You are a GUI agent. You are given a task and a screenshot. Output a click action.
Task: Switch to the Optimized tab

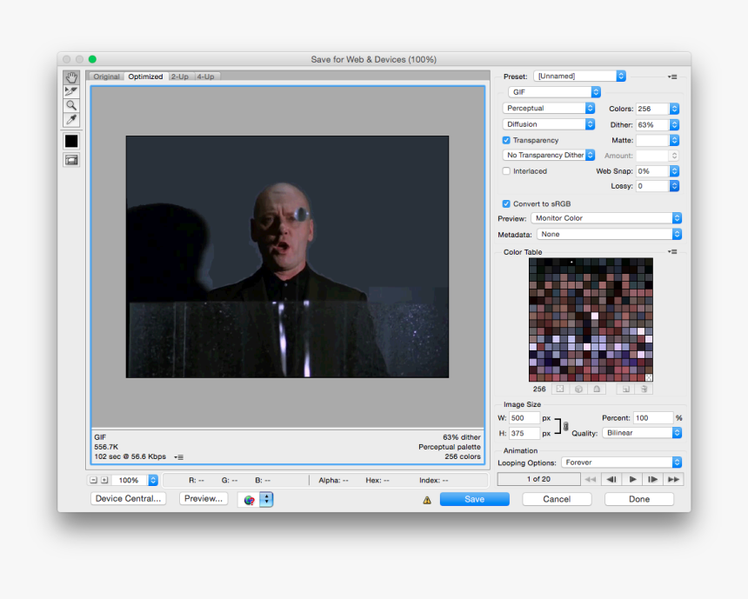145,77
